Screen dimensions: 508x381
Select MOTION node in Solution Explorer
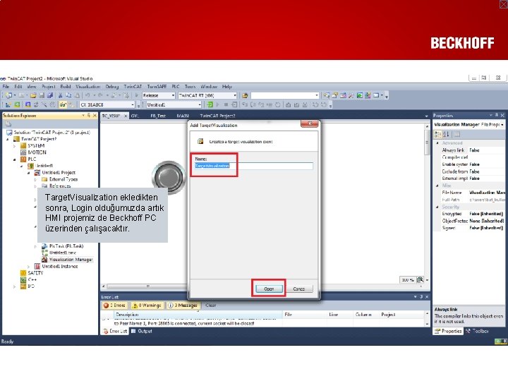tap(37, 152)
